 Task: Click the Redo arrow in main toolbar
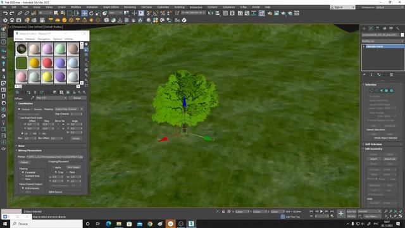pyautogui.click(x=12, y=13)
